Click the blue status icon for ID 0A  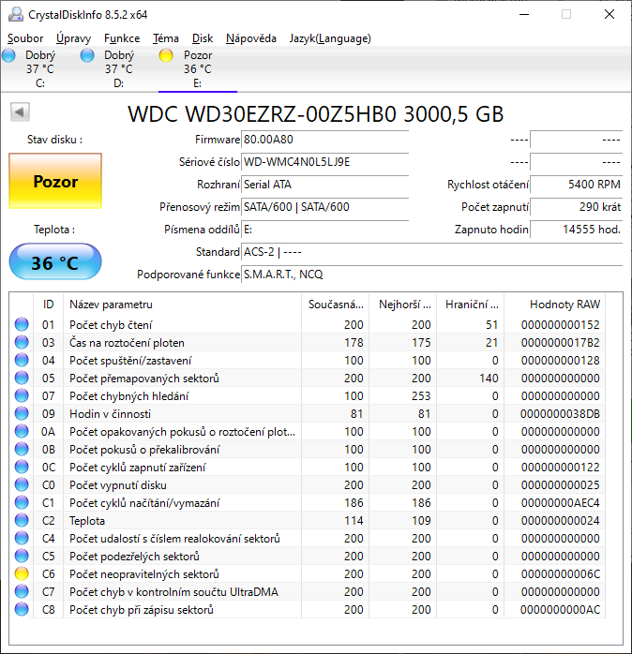22,431
